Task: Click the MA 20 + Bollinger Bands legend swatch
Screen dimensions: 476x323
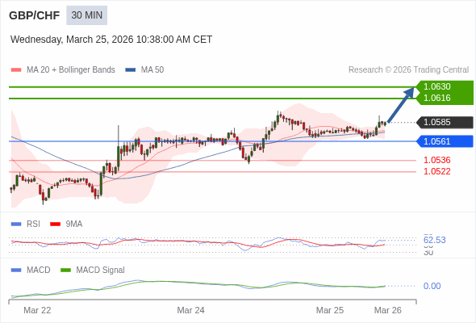Action: 16,70
